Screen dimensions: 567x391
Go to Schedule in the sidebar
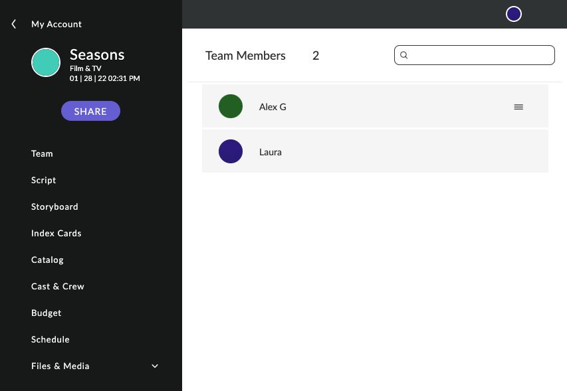[x=51, y=339]
